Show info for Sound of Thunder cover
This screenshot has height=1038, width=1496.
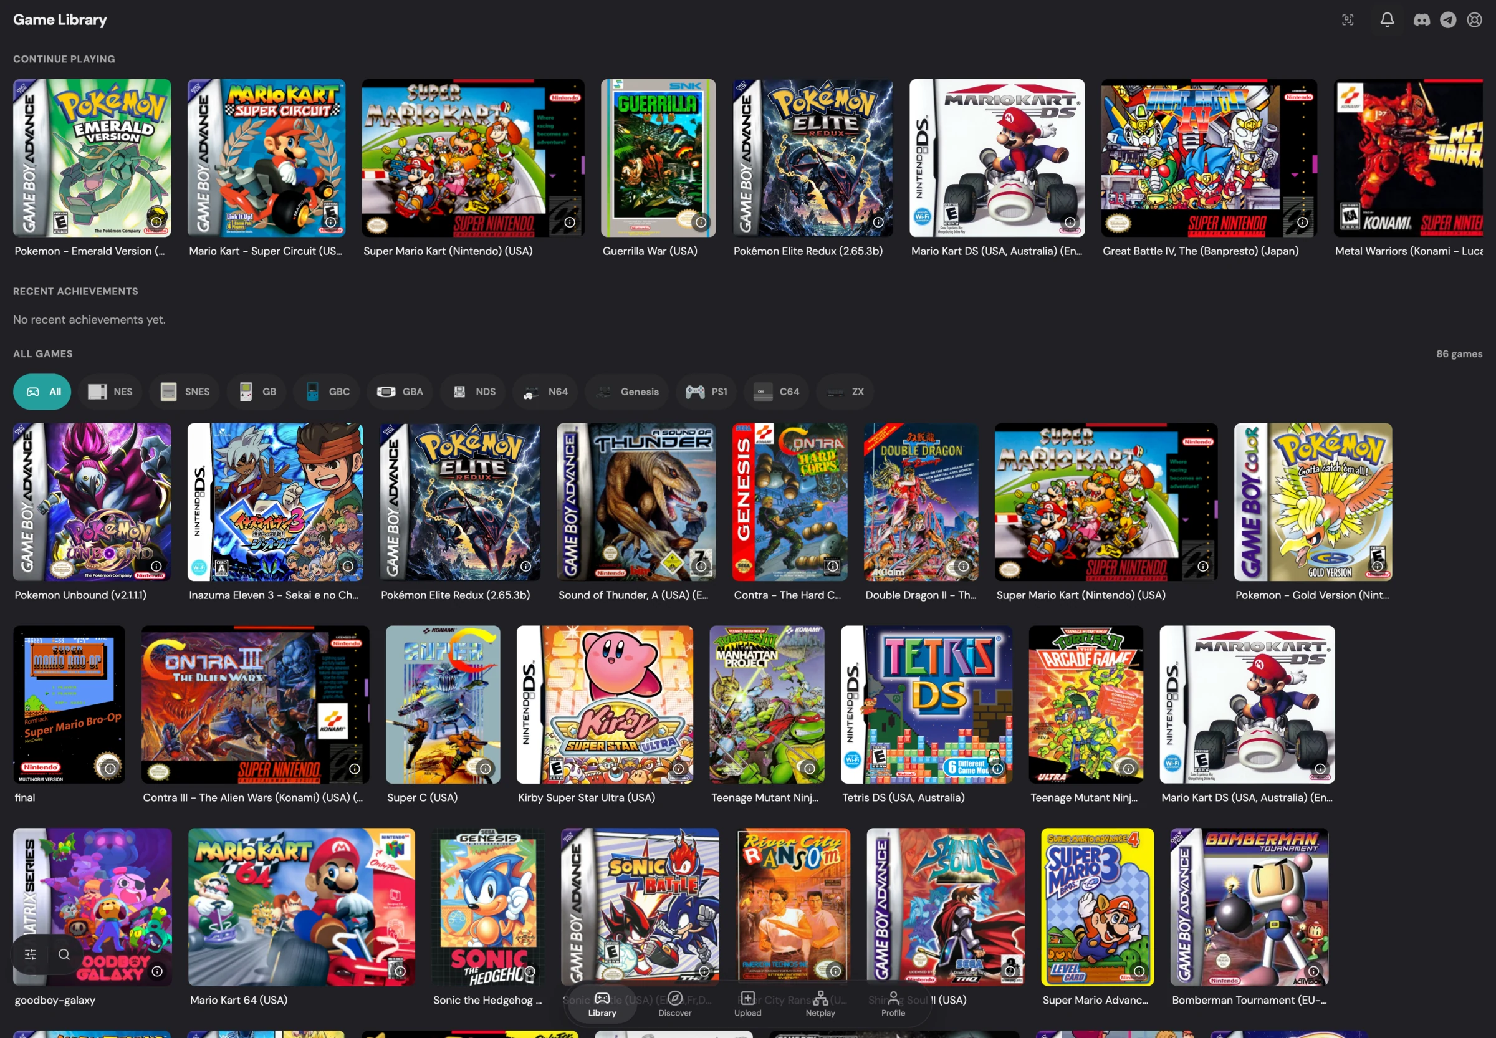[701, 566]
